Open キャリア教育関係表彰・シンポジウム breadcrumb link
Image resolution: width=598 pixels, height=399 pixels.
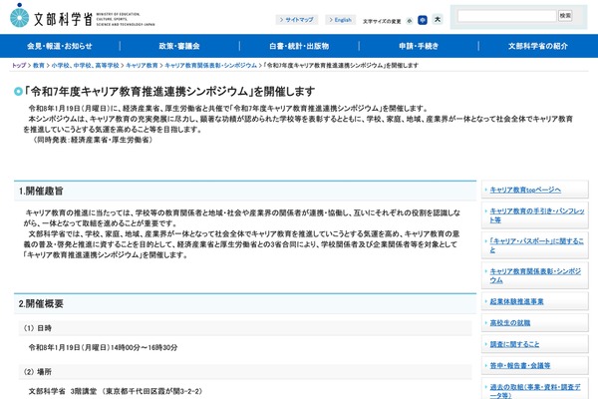(x=211, y=65)
